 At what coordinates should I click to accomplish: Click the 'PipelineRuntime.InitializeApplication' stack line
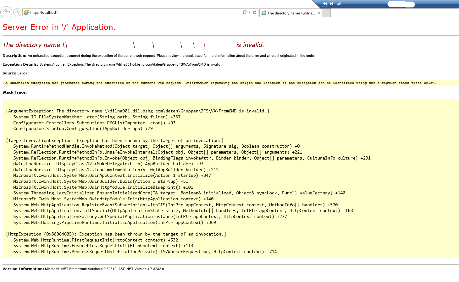tap(114, 222)
